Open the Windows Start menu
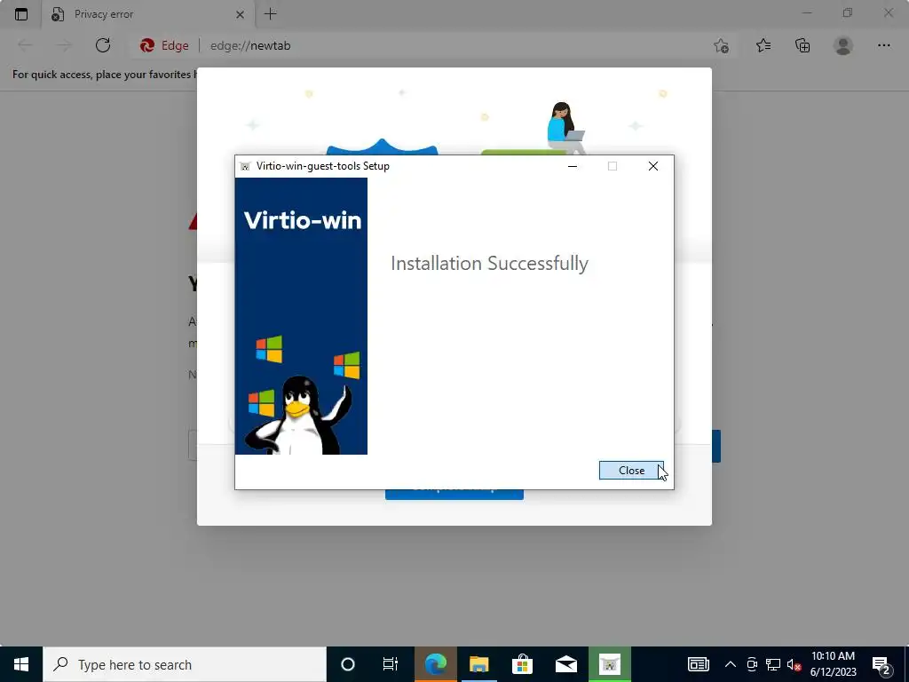This screenshot has width=909, height=682. click(x=21, y=664)
